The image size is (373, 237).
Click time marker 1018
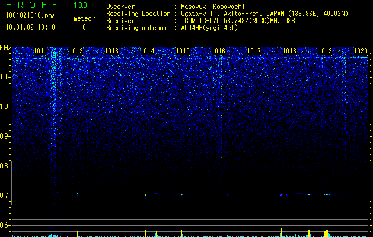click(x=289, y=51)
